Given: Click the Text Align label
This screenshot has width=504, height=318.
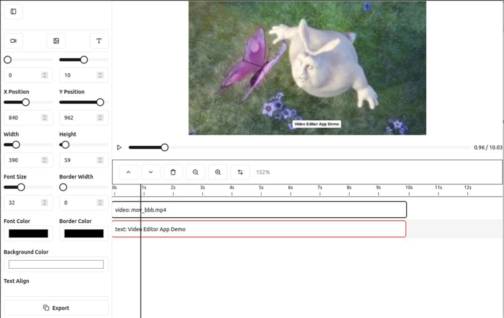Looking at the screenshot, I should pyautogui.click(x=17, y=281).
